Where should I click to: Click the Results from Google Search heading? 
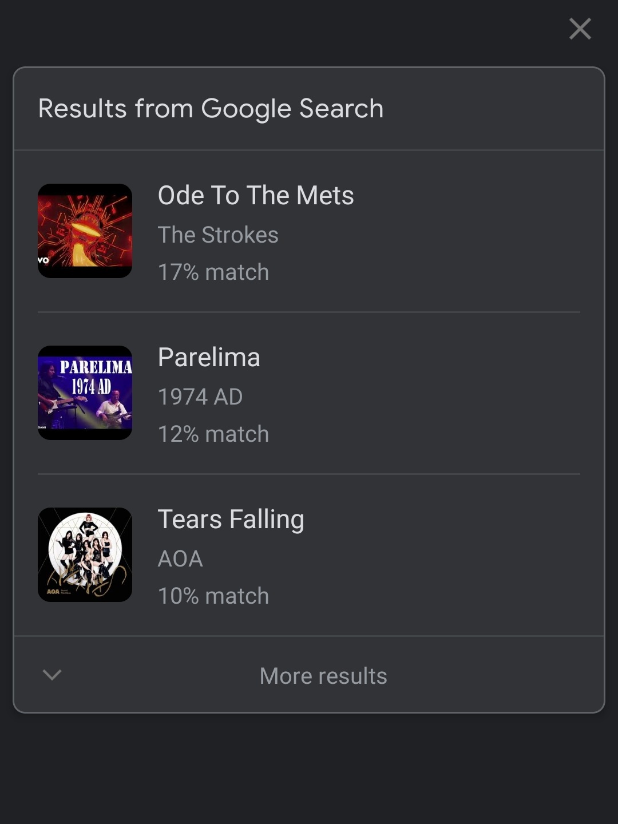point(211,109)
